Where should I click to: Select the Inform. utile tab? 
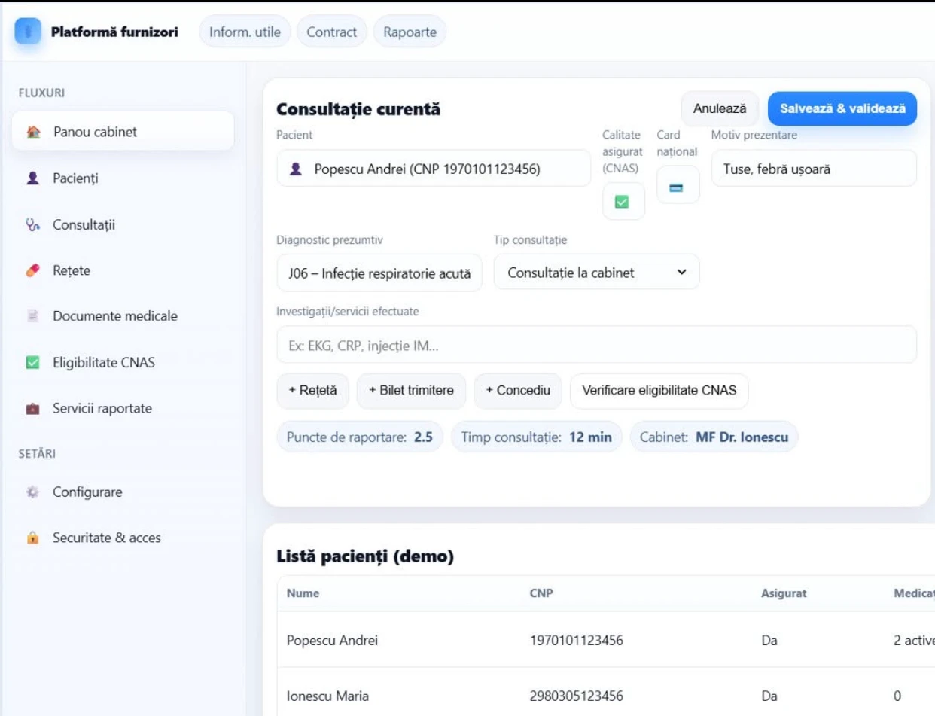tap(245, 32)
